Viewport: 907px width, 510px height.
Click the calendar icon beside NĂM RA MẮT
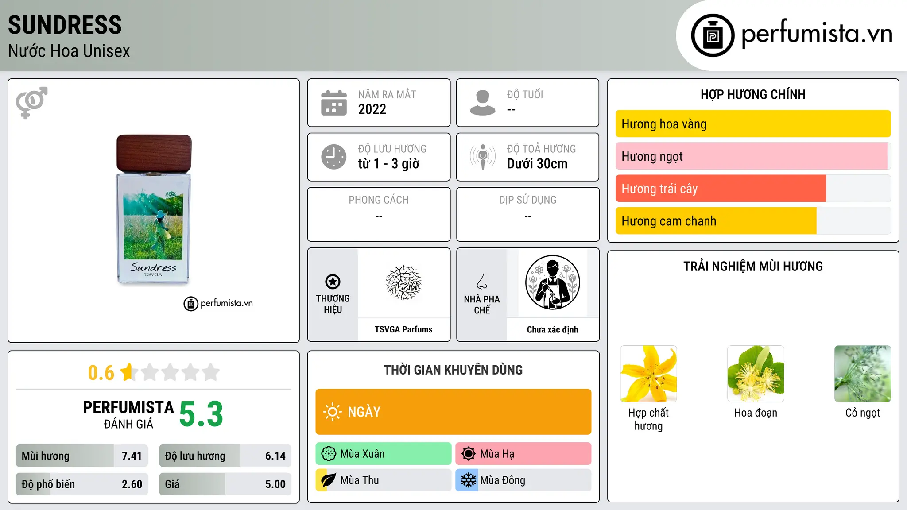click(334, 103)
